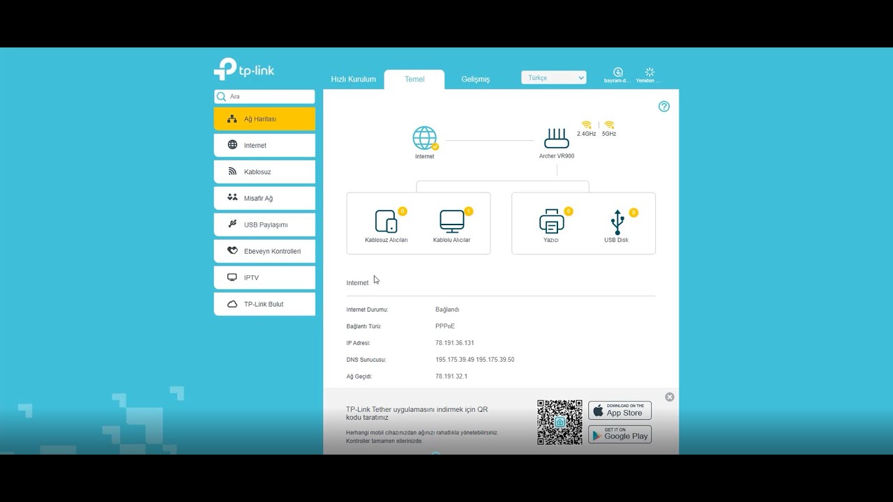
Task: Click the App Store download button
Action: pyautogui.click(x=620, y=410)
